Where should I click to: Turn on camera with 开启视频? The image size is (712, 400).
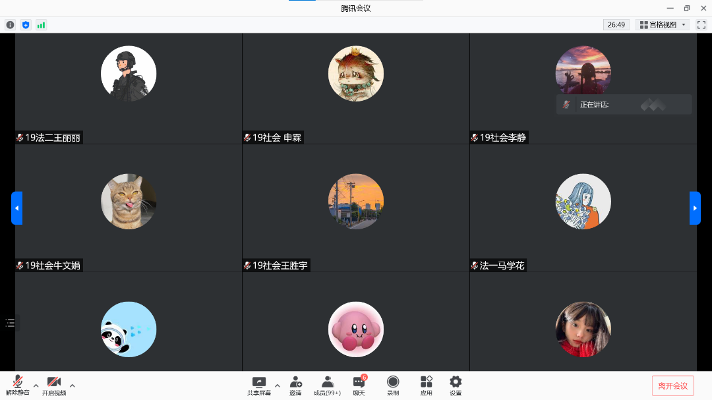(54, 386)
